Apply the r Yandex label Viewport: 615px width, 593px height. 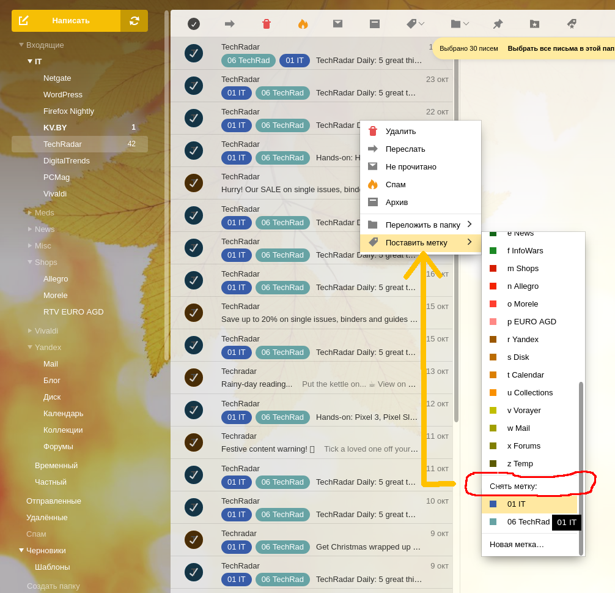[530, 339]
